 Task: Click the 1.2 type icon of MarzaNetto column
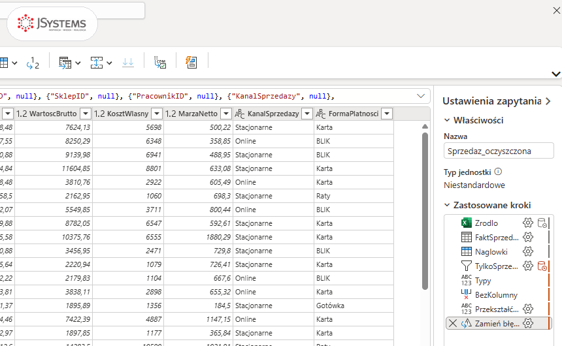point(171,114)
